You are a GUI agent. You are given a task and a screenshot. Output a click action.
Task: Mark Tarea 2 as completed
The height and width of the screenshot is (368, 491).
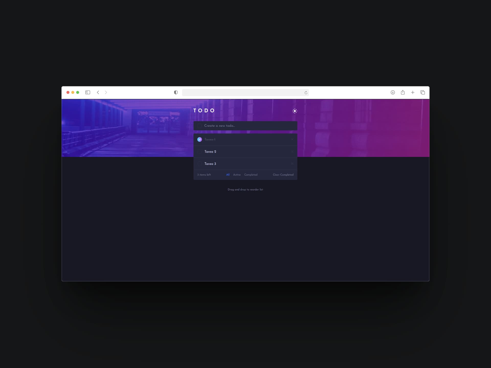click(x=199, y=152)
